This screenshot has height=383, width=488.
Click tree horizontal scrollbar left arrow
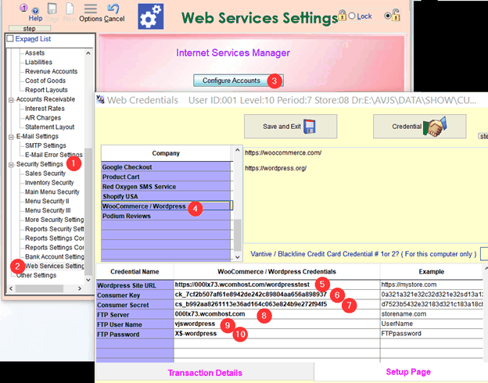[x=11, y=288]
